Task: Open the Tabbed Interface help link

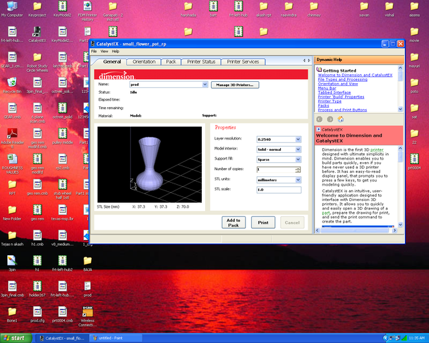Action: coord(334,92)
